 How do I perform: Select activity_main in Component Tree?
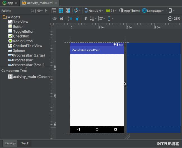tap(29, 77)
